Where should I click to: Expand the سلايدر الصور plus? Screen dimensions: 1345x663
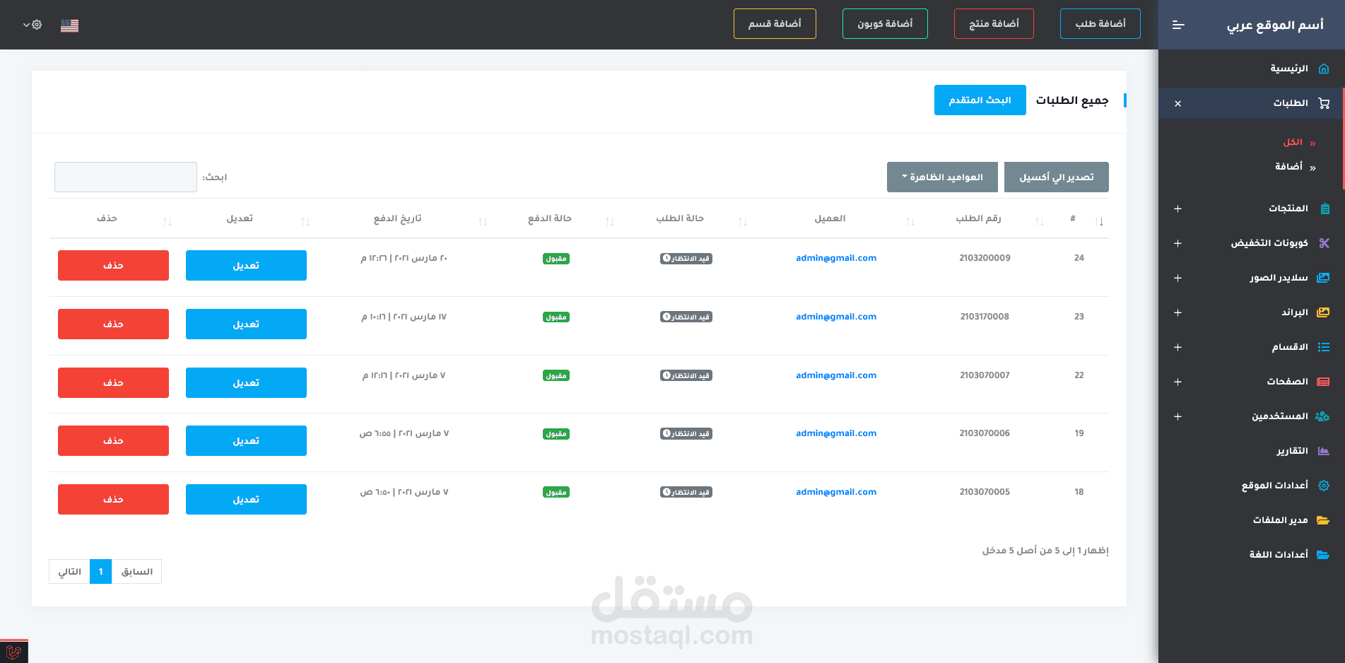click(x=1177, y=278)
